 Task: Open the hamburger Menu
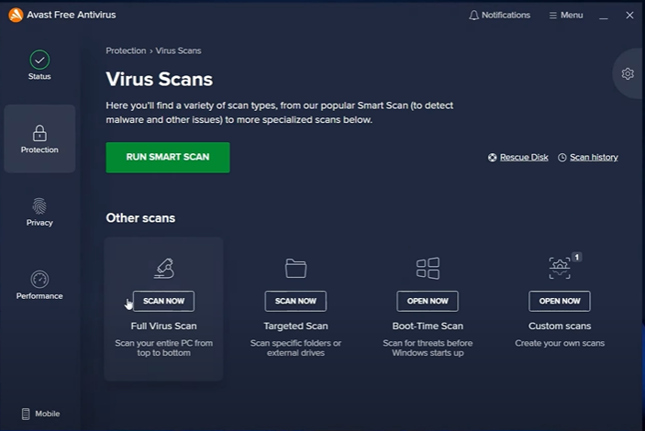pyautogui.click(x=566, y=16)
